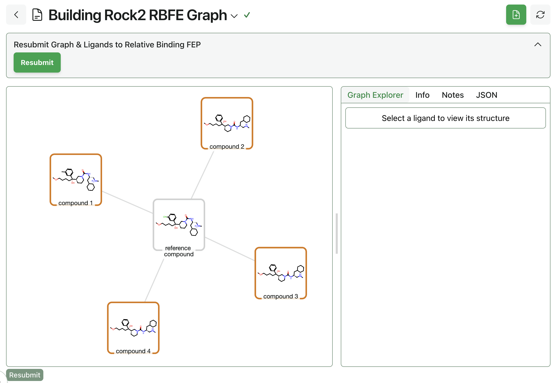Select the compound 2 node in the graph
Image resolution: width=553 pixels, height=383 pixels.
[x=227, y=123]
